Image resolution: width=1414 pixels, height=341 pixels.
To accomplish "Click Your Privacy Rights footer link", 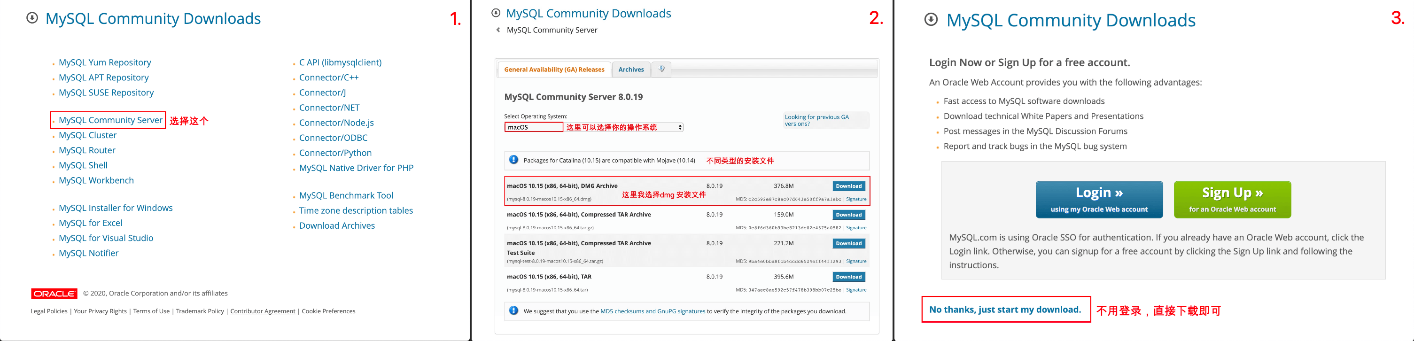I will click(x=100, y=311).
